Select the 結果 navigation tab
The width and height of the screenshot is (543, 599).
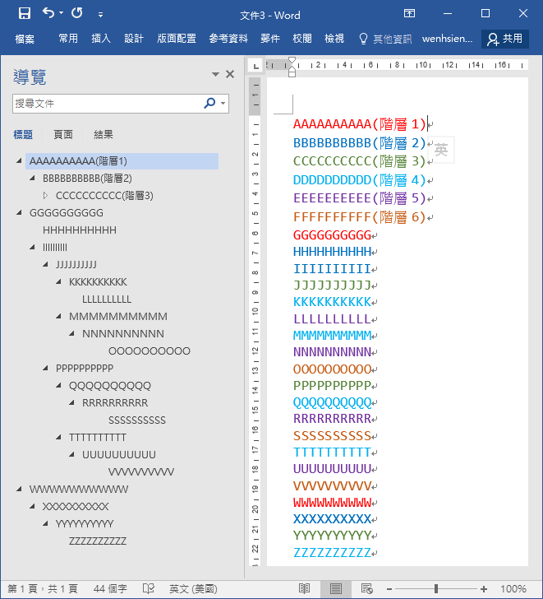pos(104,134)
